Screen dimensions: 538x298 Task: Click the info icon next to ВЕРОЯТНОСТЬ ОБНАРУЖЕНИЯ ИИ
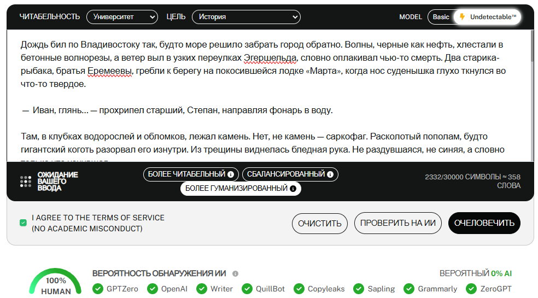point(235,273)
